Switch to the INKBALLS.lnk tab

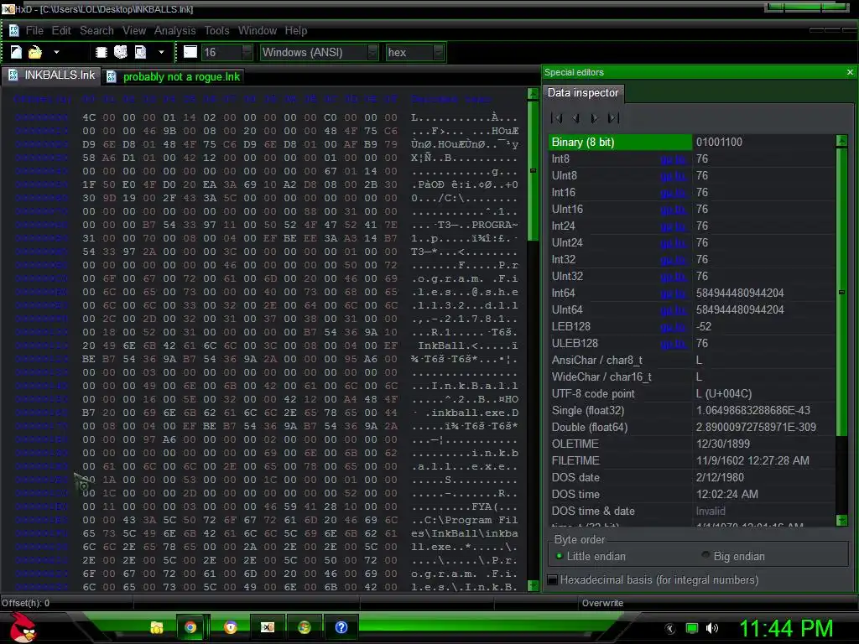[51, 75]
